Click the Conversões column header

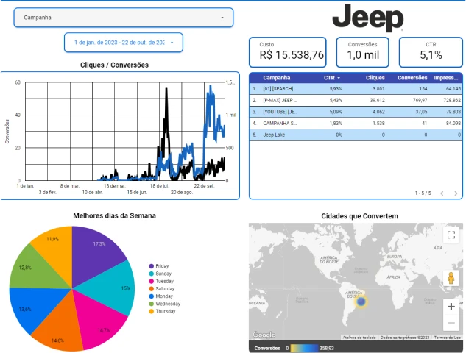click(x=412, y=78)
